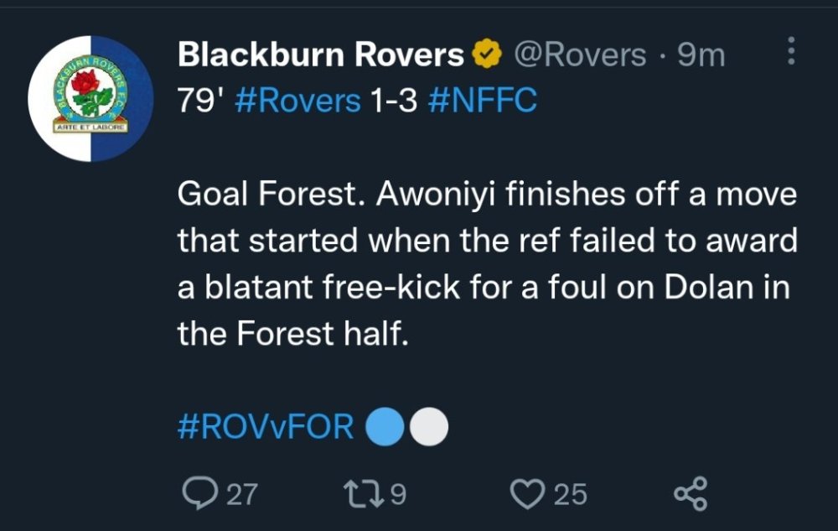Open the #ROVvFOR hashtag
The image size is (838, 531).
[266, 427]
